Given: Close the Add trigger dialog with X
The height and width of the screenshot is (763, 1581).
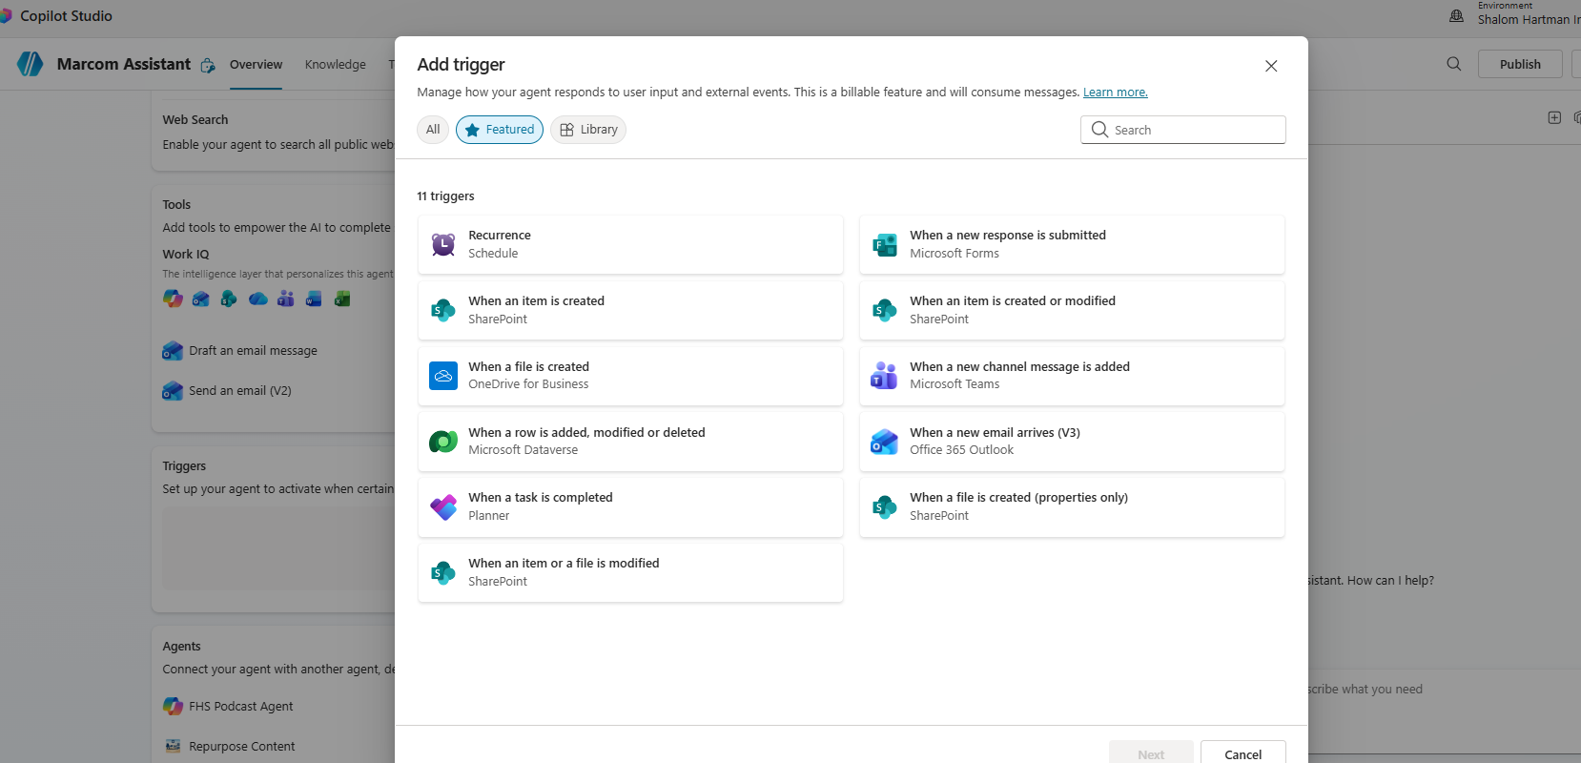Looking at the screenshot, I should pyautogui.click(x=1271, y=66).
